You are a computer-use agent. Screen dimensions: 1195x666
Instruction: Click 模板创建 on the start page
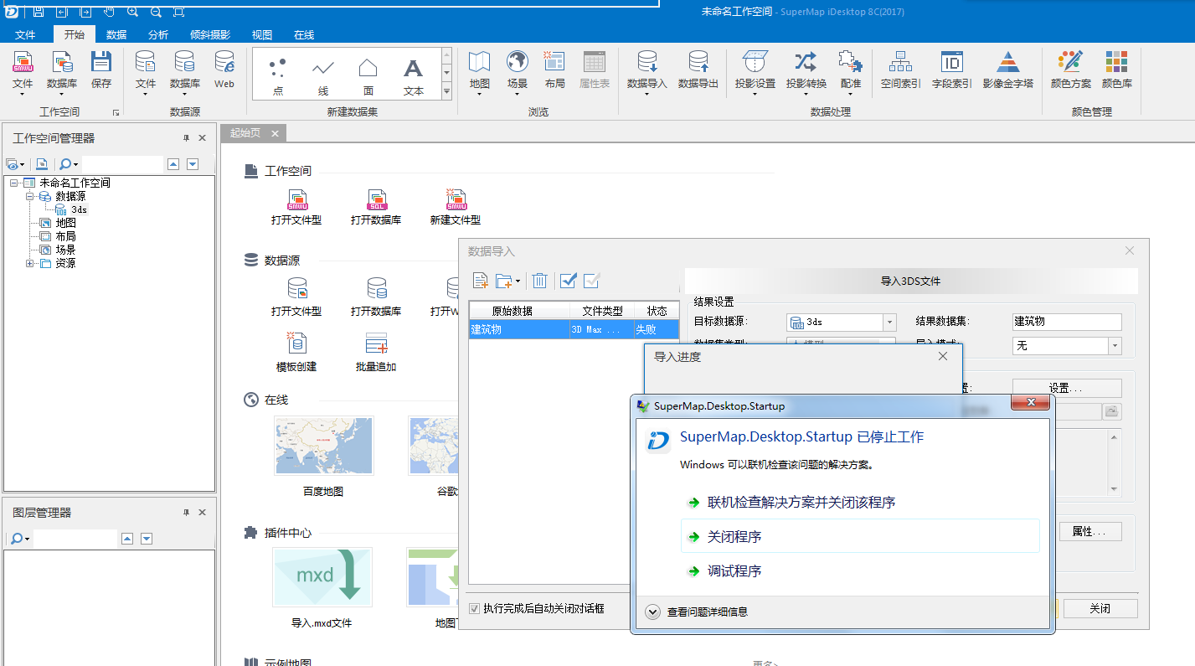296,353
